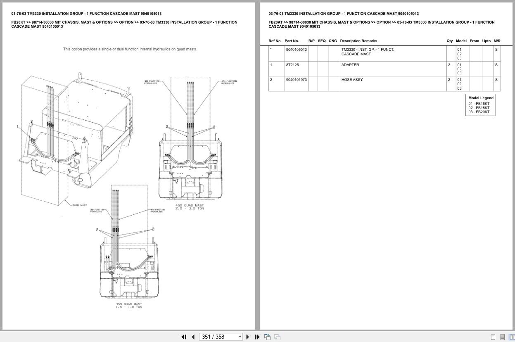This screenshot has width=515, height=342.
Task: Select the HOSE ASSY. description
Action: [x=352, y=80]
